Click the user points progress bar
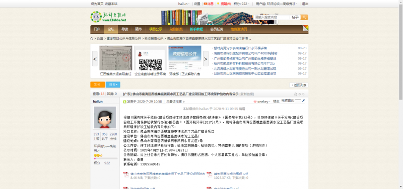The height and width of the screenshot is (189, 403). click(x=106, y=158)
